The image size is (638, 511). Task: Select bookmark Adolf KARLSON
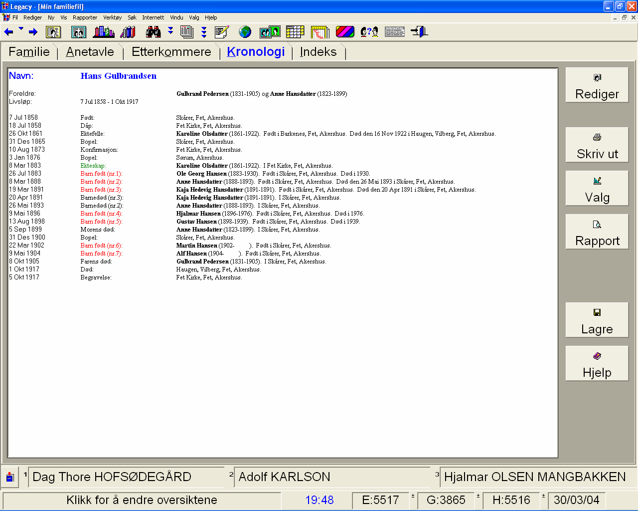pyautogui.click(x=332, y=477)
